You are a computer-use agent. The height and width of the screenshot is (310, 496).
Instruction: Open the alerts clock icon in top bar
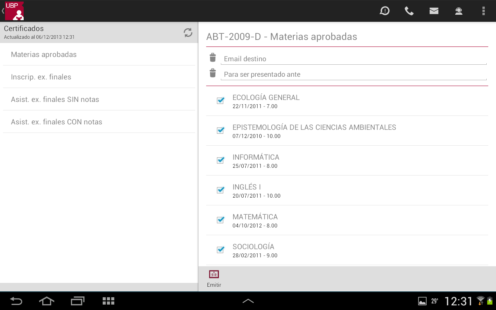point(384,11)
